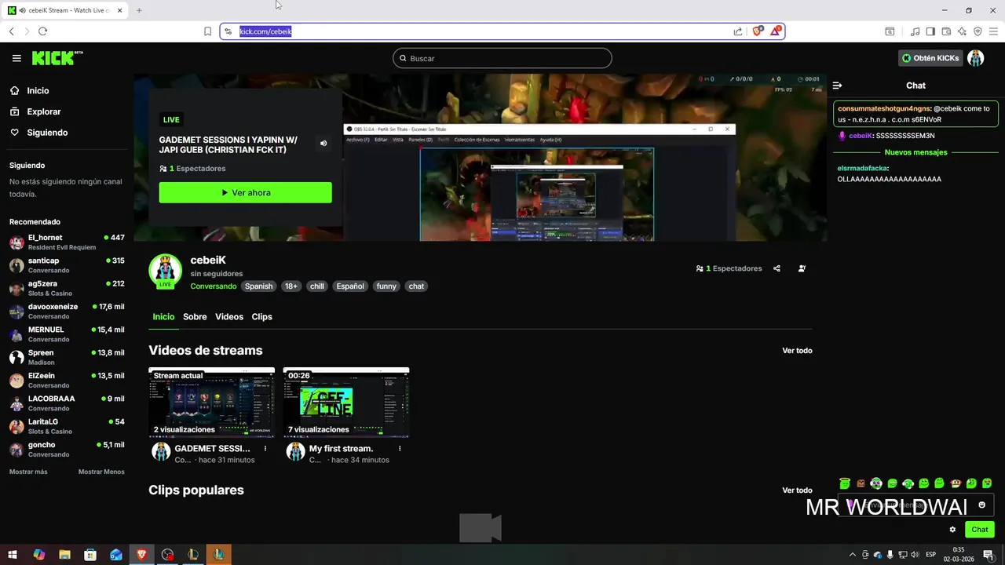Screen dimensions: 1005x565
Task: Toggle the Brave sidebar panel
Action: [930, 31]
